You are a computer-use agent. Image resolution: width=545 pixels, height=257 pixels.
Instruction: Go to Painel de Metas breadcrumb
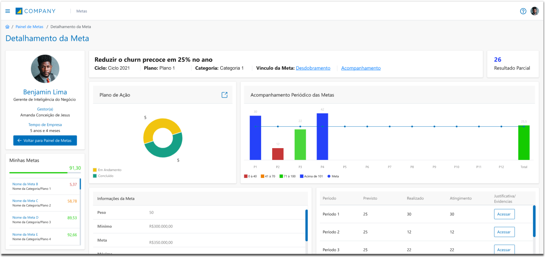[x=29, y=27]
